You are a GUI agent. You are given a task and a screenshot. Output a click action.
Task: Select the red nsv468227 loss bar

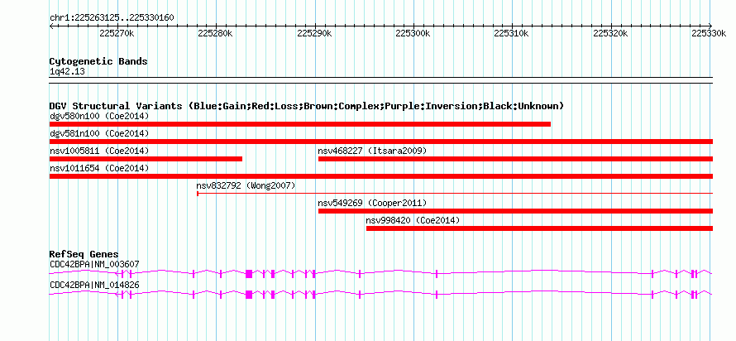click(515, 159)
